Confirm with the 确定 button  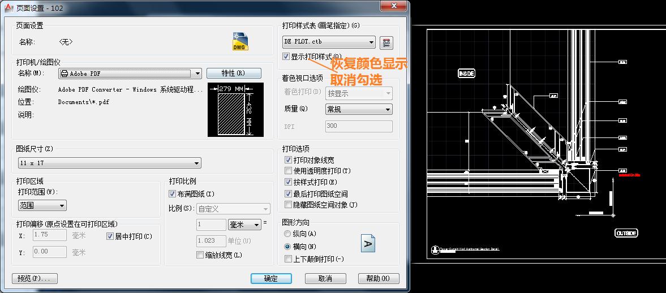(x=271, y=278)
